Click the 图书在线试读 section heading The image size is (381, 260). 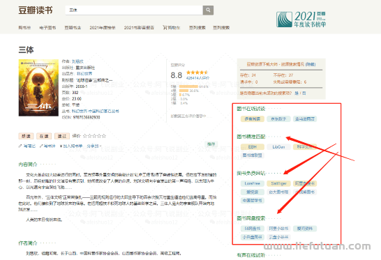coord(251,109)
